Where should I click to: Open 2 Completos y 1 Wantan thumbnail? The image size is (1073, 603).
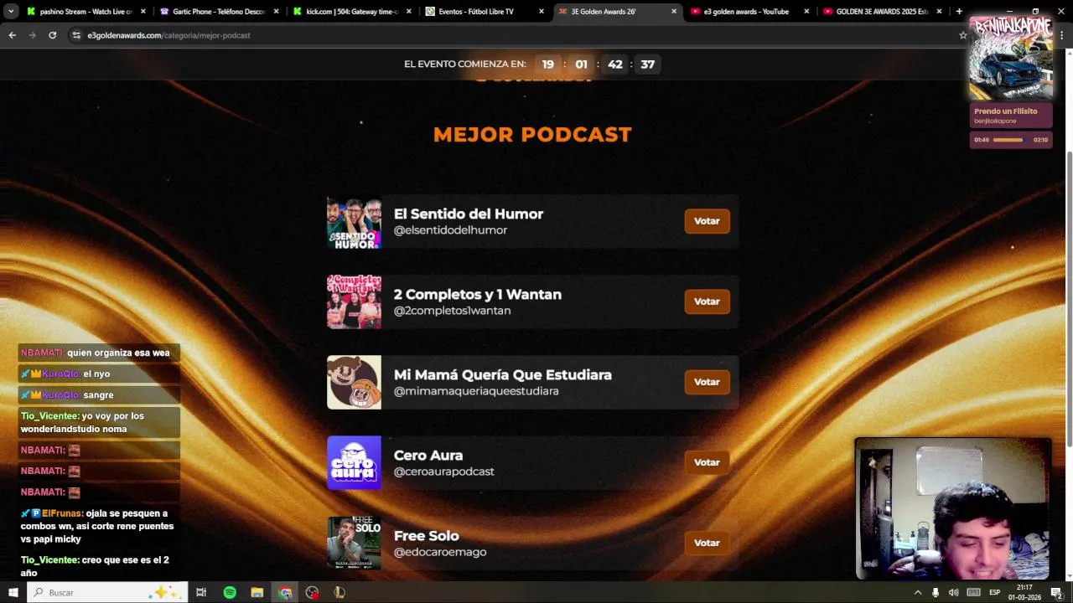(x=354, y=301)
